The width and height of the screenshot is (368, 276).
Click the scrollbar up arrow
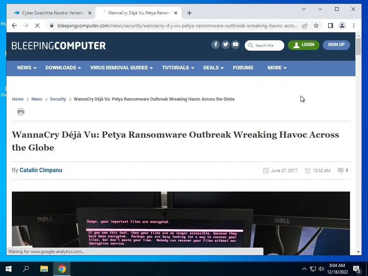[358, 36]
